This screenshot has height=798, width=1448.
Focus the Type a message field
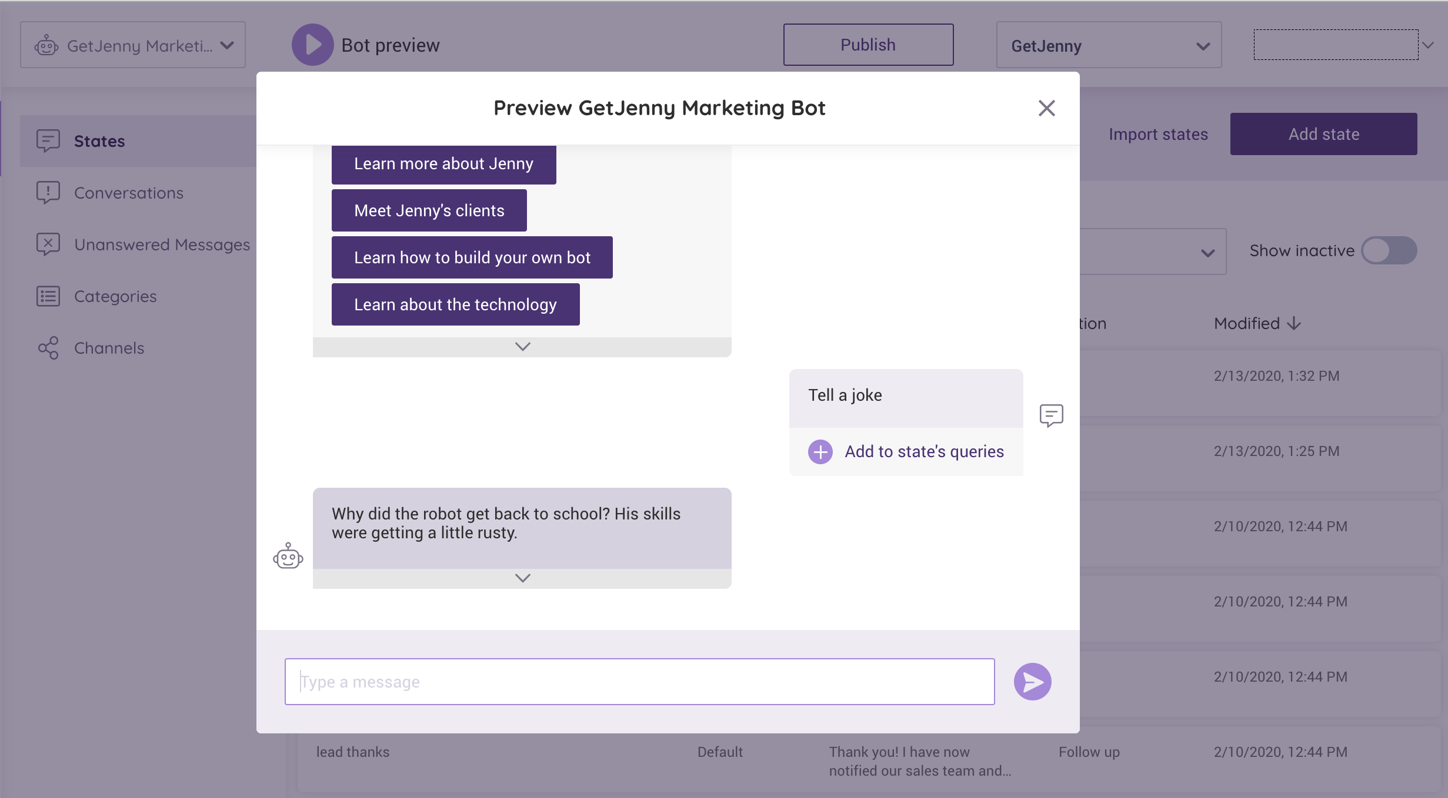639,682
